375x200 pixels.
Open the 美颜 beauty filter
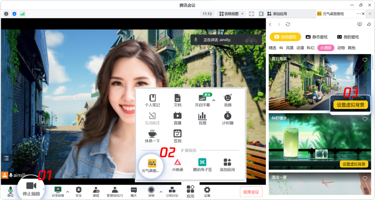coord(228,100)
